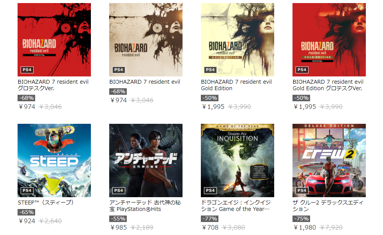This screenshot has width=383, height=235.
Task: Open the ドラゴンエイジ：インクイジション title link
Action: click(236, 206)
